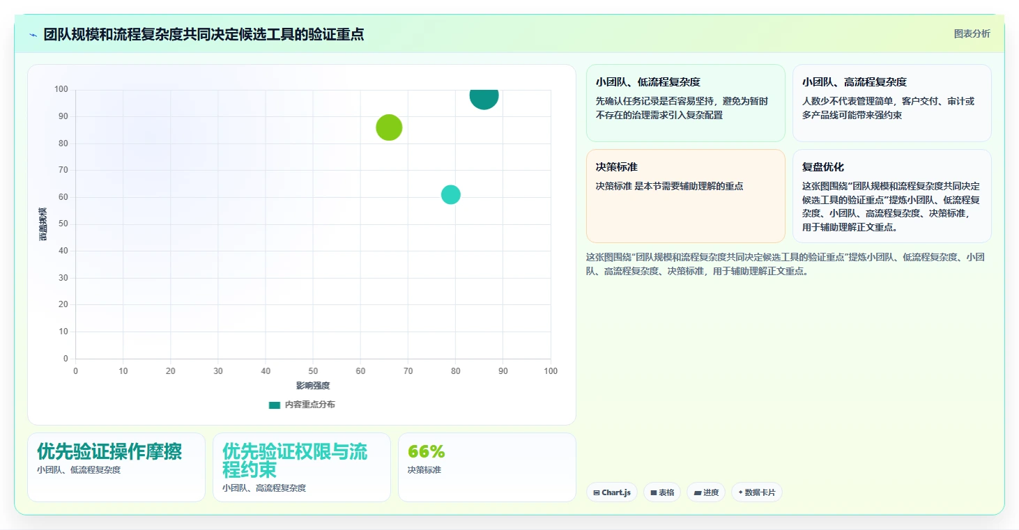The width and height of the screenshot is (1019, 530).
Task: Open the 小团队、低流程复杂度 info card
Action: pos(686,103)
